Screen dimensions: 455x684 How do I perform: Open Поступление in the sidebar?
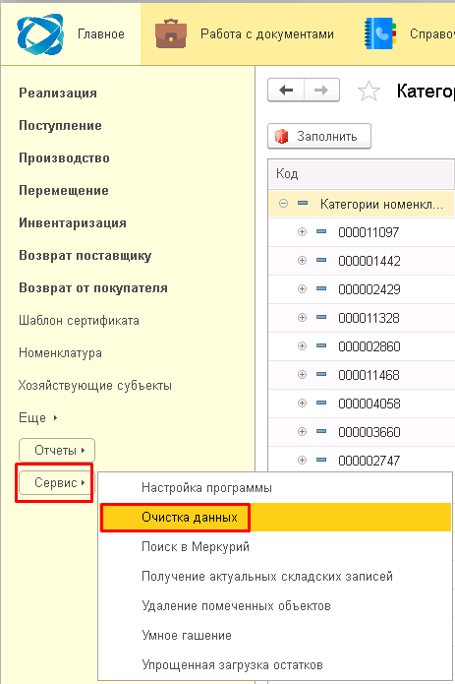coord(60,126)
